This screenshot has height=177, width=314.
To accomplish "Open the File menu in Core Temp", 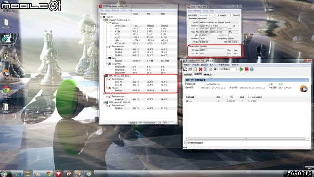I will pos(190,11).
